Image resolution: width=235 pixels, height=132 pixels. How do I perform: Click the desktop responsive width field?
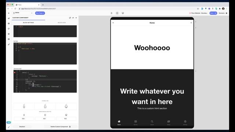66,119
